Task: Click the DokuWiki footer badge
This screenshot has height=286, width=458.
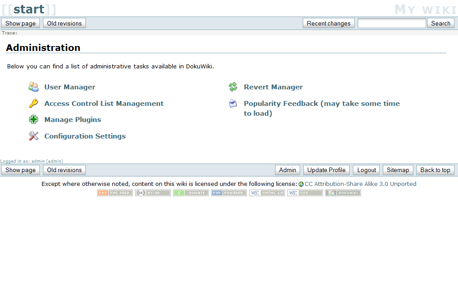Action: pos(343,193)
